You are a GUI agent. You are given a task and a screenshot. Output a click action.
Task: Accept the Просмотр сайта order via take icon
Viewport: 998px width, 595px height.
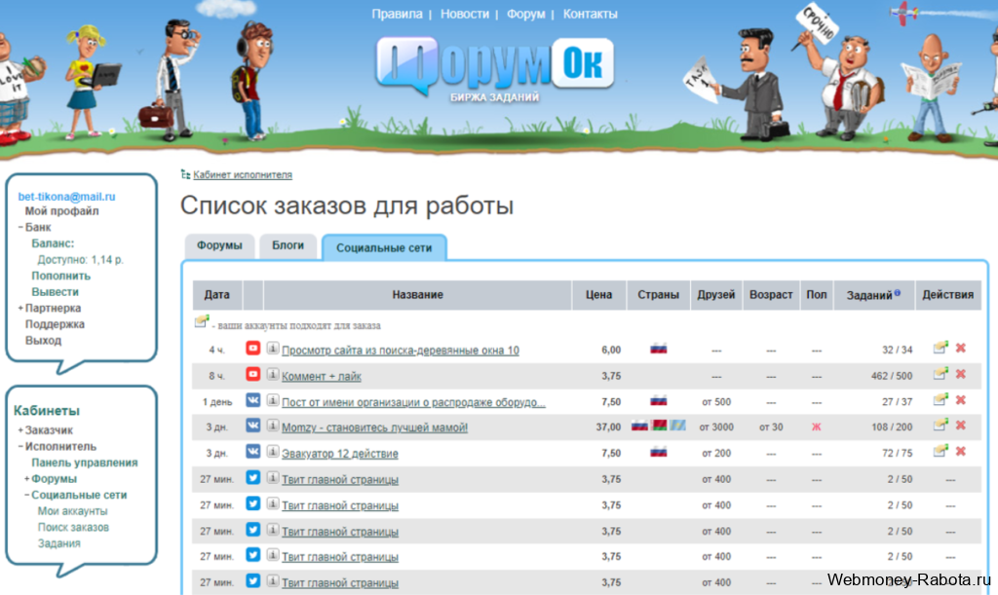(940, 348)
